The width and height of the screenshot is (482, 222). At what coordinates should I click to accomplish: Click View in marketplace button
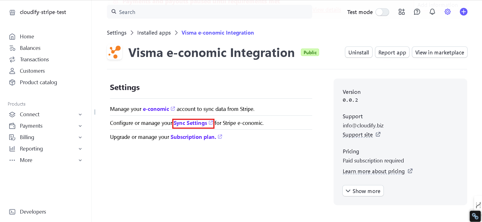[x=439, y=52]
